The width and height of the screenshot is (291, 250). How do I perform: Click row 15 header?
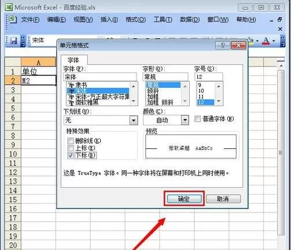(x=13, y=200)
